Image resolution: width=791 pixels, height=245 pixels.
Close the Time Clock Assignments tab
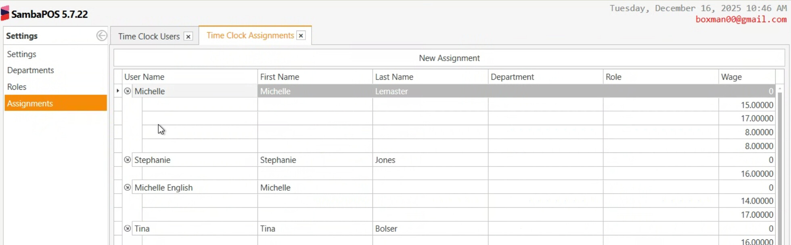301,36
